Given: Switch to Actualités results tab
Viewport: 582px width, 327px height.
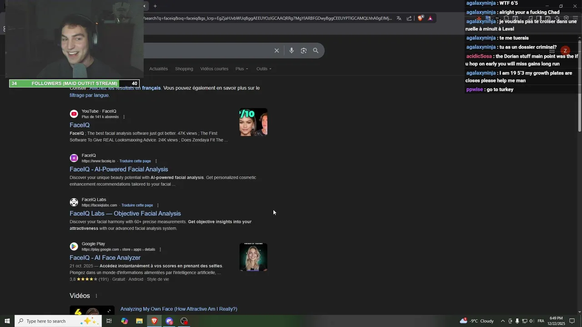Looking at the screenshot, I should pos(159,69).
